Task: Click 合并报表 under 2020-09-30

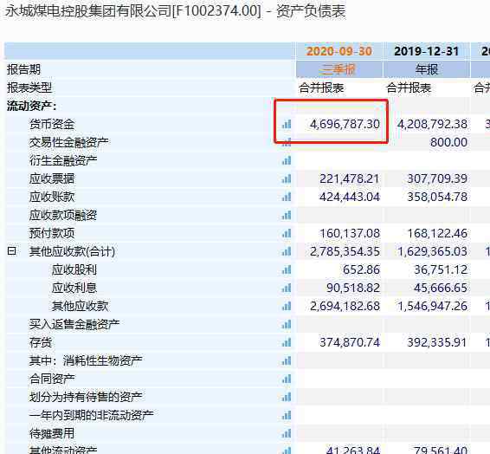Action: 321,88
